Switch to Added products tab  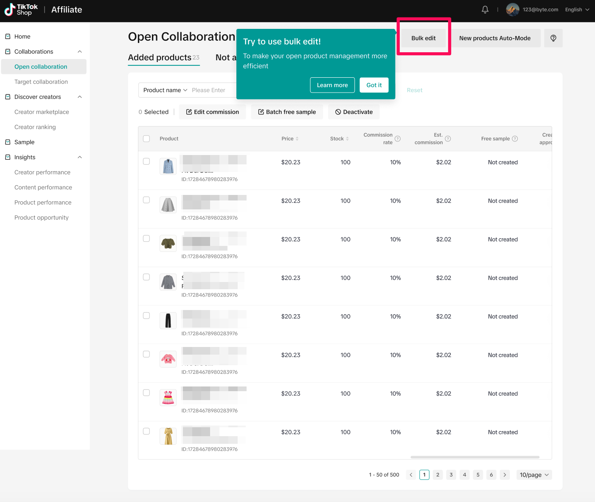click(160, 57)
